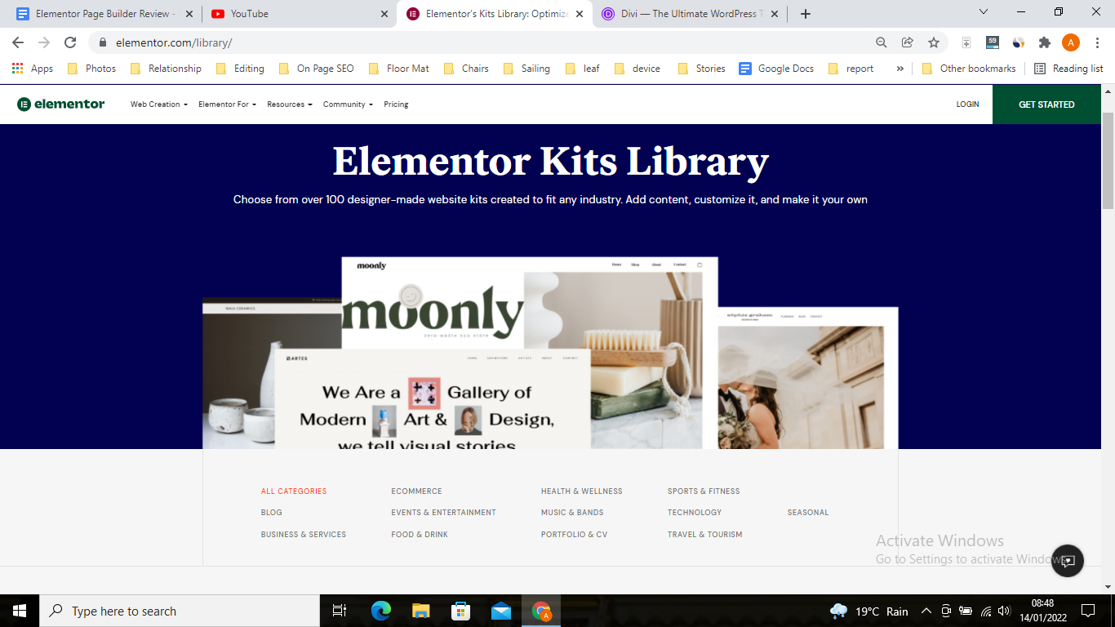This screenshot has height=627, width=1115.
Task: Open the Extensions puzzle piece icon
Action: click(x=1044, y=42)
